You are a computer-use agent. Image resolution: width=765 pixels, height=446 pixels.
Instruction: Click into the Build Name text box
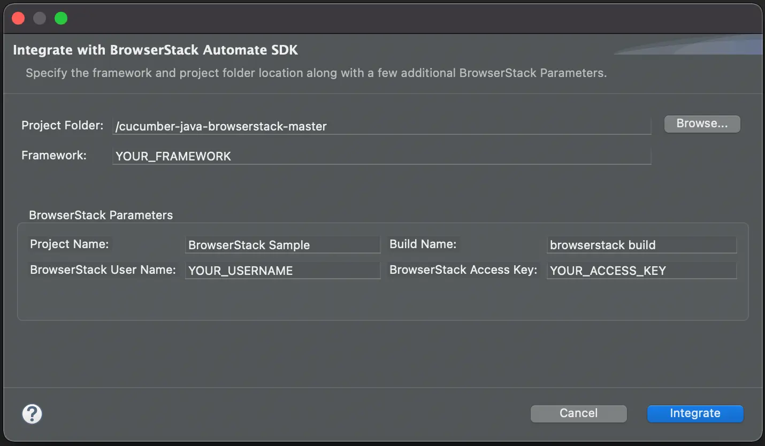(x=641, y=245)
